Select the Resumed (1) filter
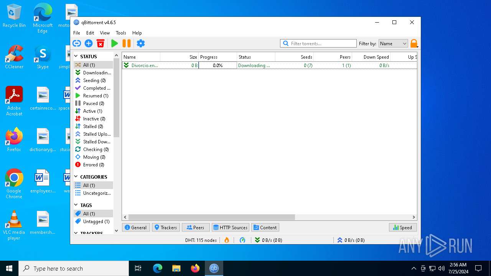491x276 pixels. click(93, 95)
